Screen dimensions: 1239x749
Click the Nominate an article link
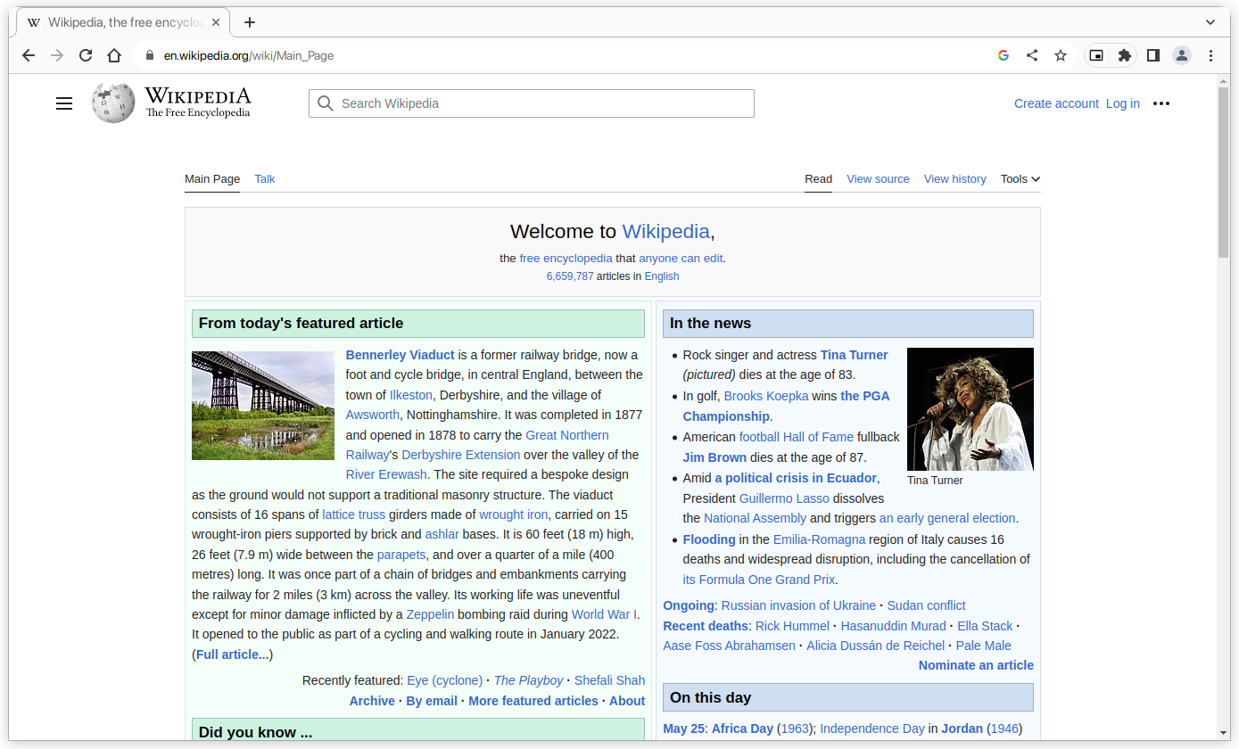976,665
